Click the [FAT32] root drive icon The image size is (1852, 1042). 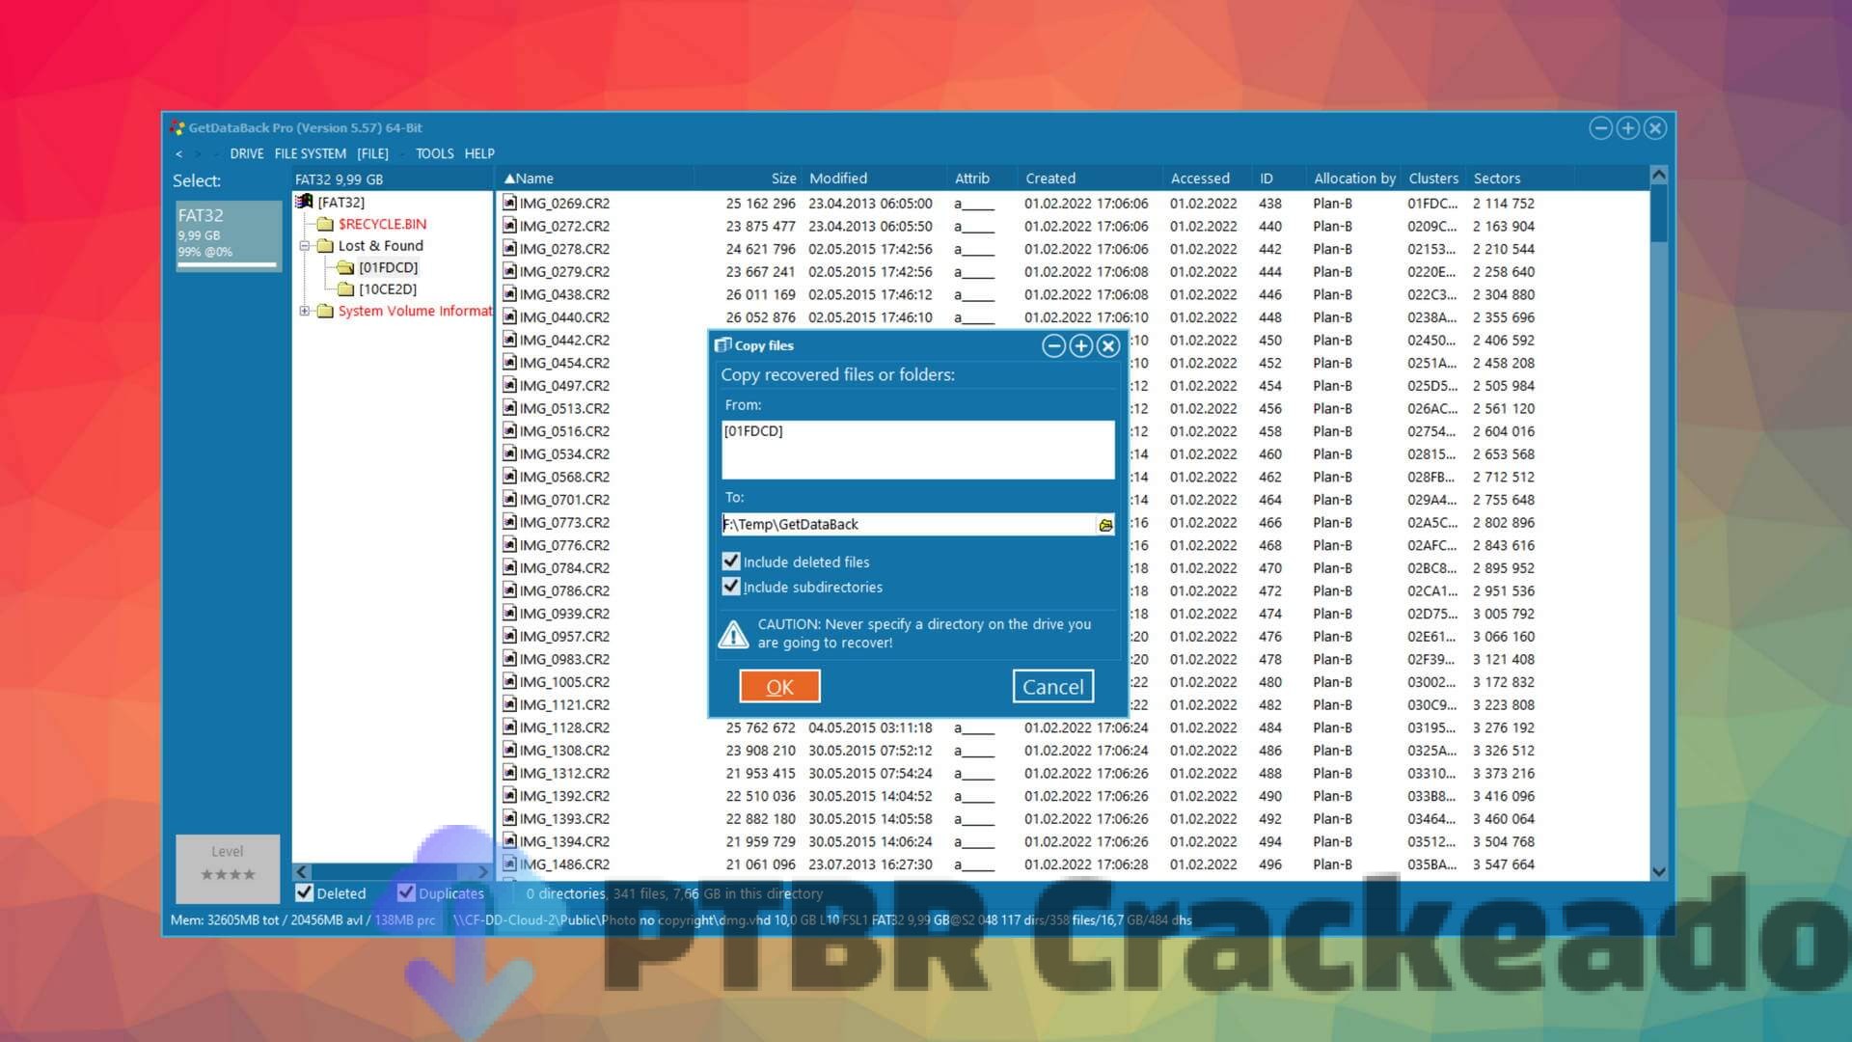(304, 202)
